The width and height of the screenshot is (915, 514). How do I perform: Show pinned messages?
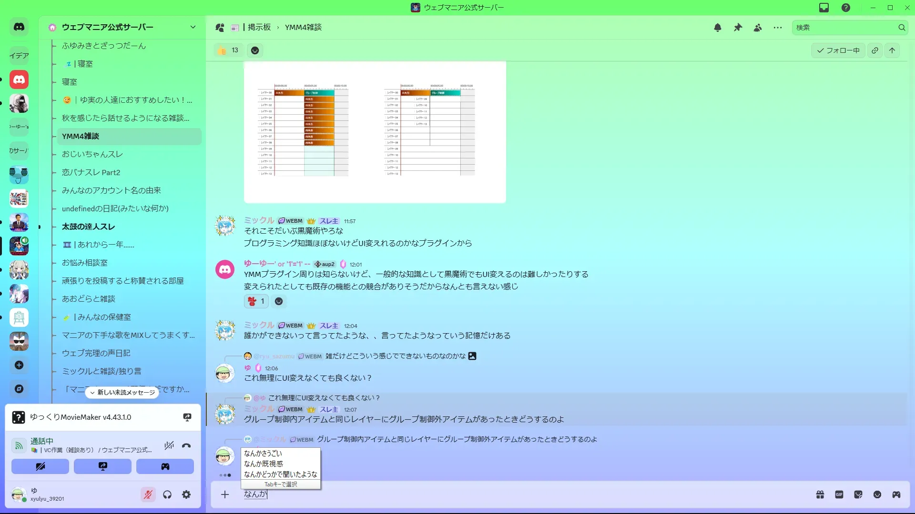pos(738,28)
